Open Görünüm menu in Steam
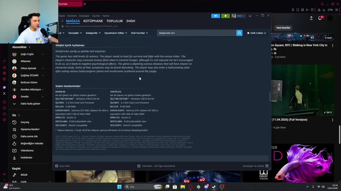Viewport: 341px width, 191px height. pyautogui.click(x=72, y=16)
